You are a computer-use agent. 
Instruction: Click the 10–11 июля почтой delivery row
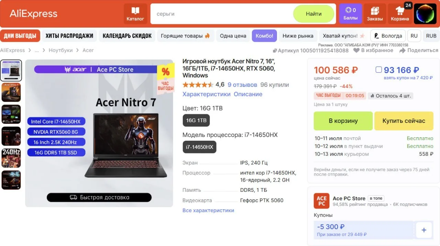tap(374, 138)
